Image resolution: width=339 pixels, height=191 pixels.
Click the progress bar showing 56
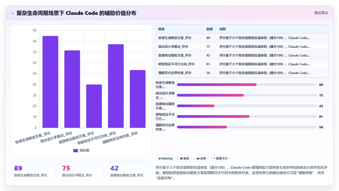[247, 127]
